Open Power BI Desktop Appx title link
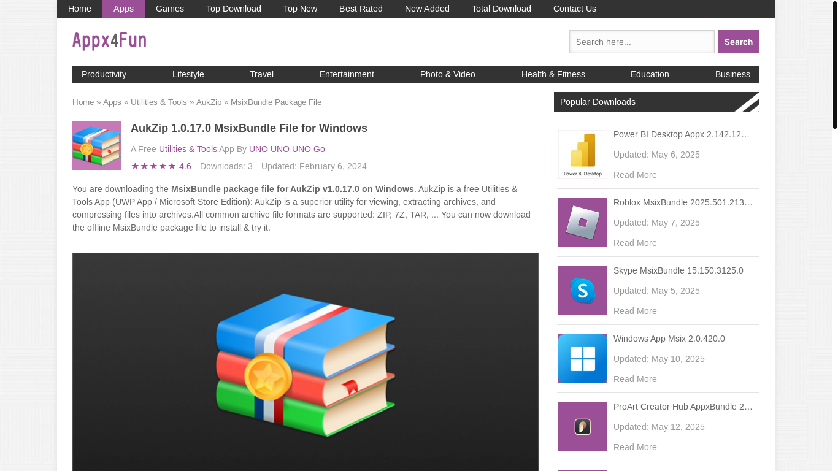The width and height of the screenshot is (838, 471). [x=682, y=134]
